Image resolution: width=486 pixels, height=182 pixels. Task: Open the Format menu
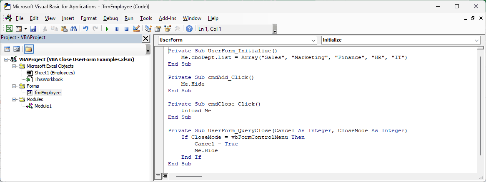click(x=89, y=18)
